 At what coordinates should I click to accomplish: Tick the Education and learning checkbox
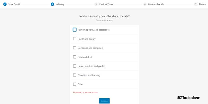75,75
